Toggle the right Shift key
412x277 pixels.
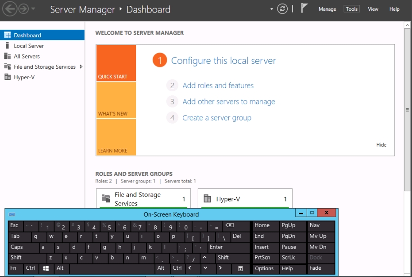point(232,258)
